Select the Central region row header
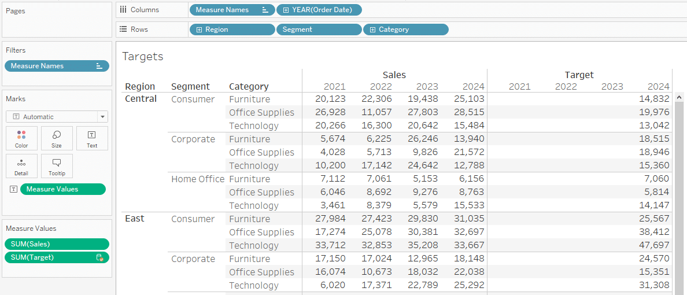 point(141,99)
